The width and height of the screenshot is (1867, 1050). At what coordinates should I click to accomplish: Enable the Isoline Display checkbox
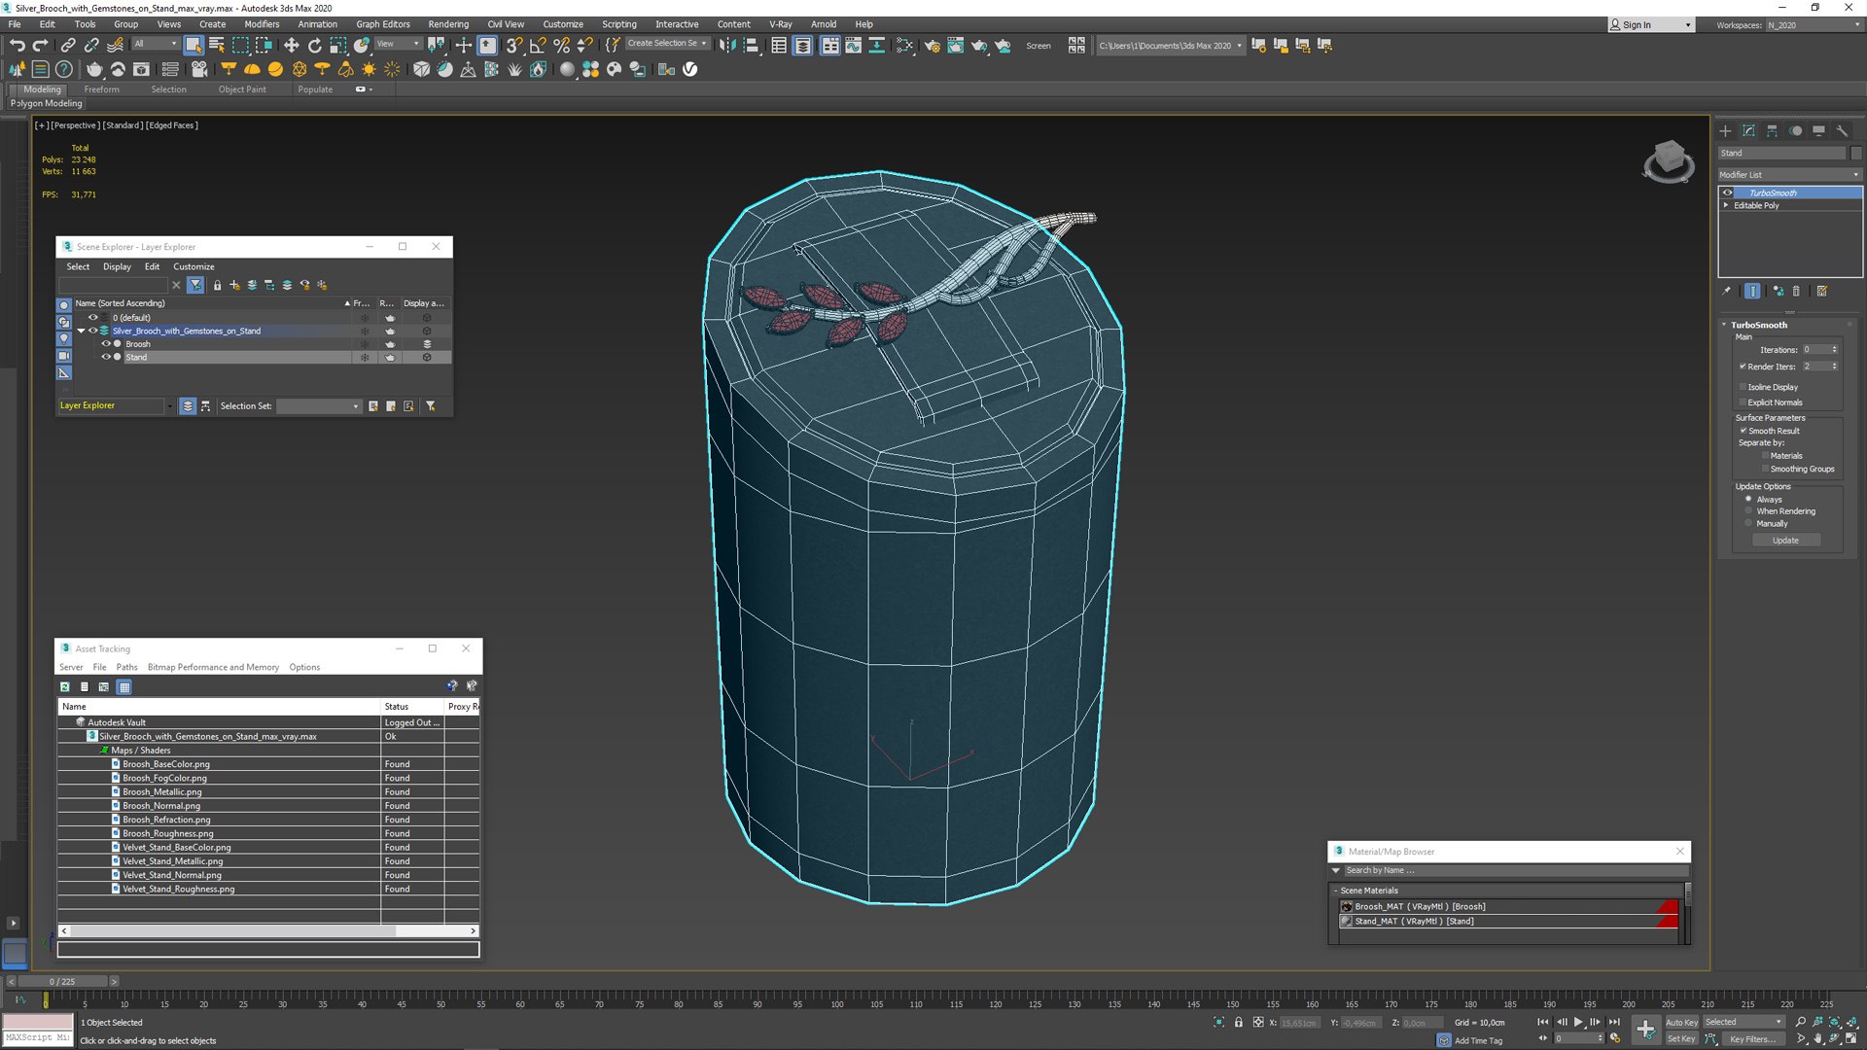point(1744,387)
